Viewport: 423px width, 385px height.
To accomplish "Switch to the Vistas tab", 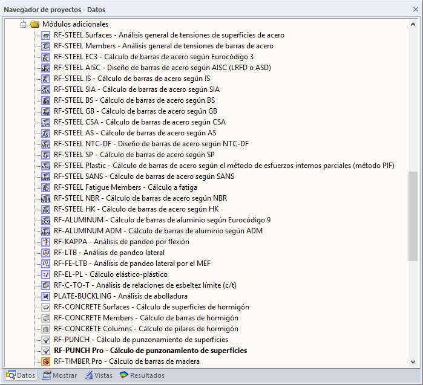I will point(99,375).
